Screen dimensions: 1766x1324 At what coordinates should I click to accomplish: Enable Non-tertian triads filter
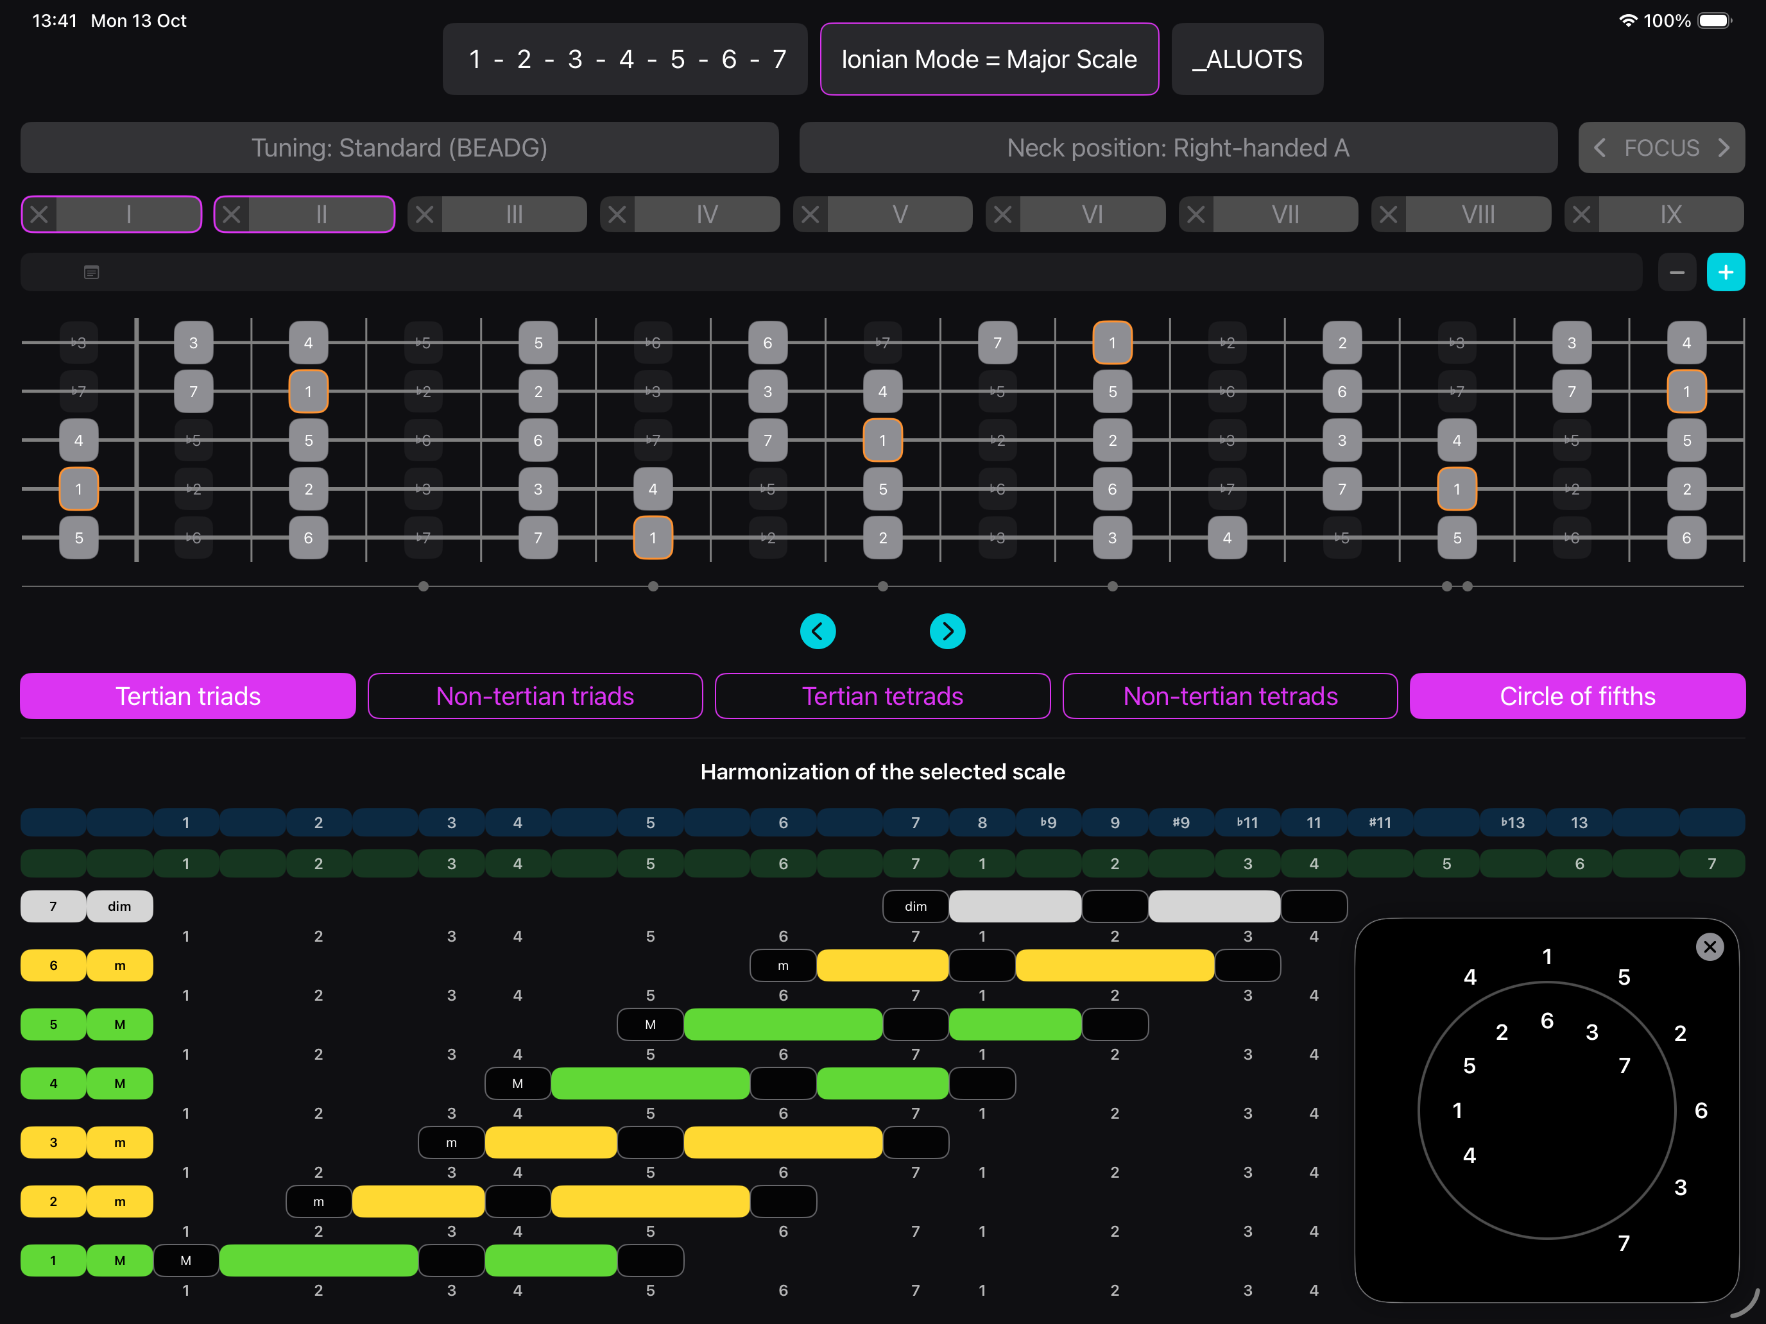535,696
